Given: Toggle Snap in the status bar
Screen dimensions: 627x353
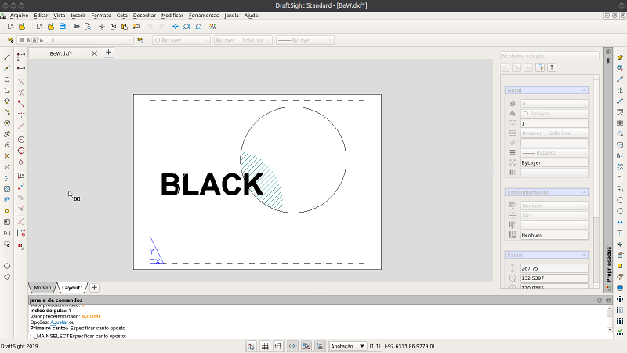Looking at the screenshot, I should [252, 345].
